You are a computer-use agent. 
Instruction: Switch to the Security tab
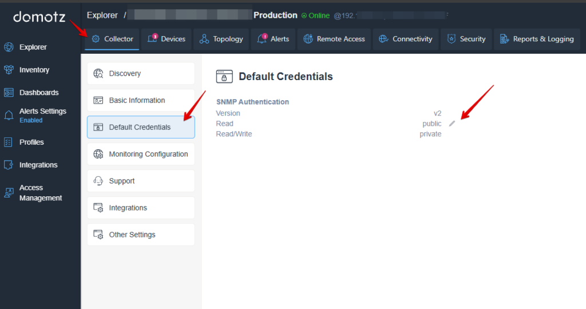pos(466,39)
